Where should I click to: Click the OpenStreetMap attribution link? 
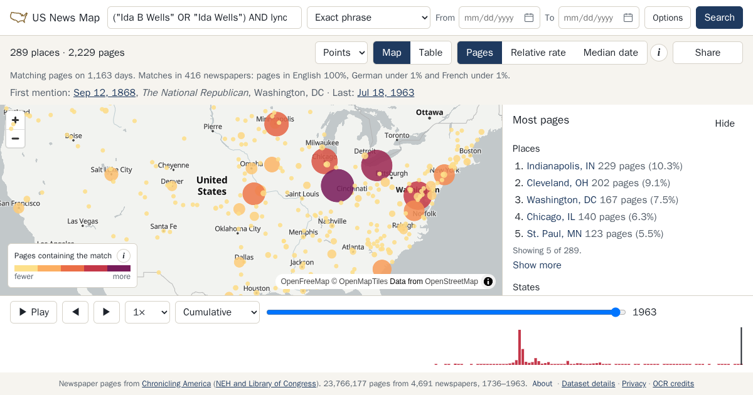point(452,282)
